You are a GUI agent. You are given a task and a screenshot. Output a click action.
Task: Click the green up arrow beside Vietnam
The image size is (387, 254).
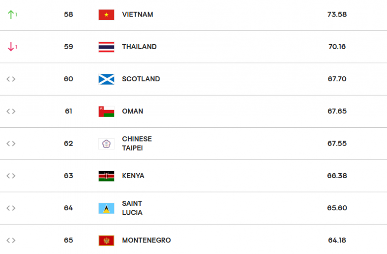pos(11,15)
